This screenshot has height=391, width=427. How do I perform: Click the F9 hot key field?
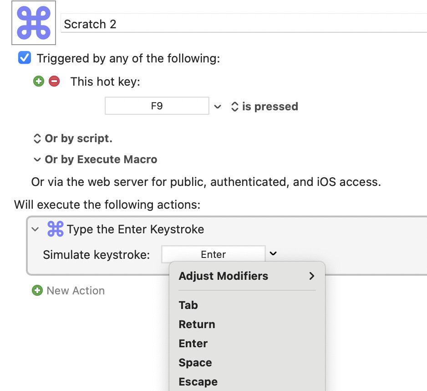(x=157, y=107)
